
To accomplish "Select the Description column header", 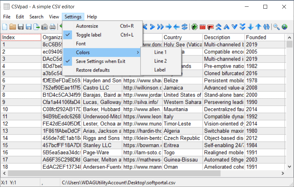I will (224, 37).
